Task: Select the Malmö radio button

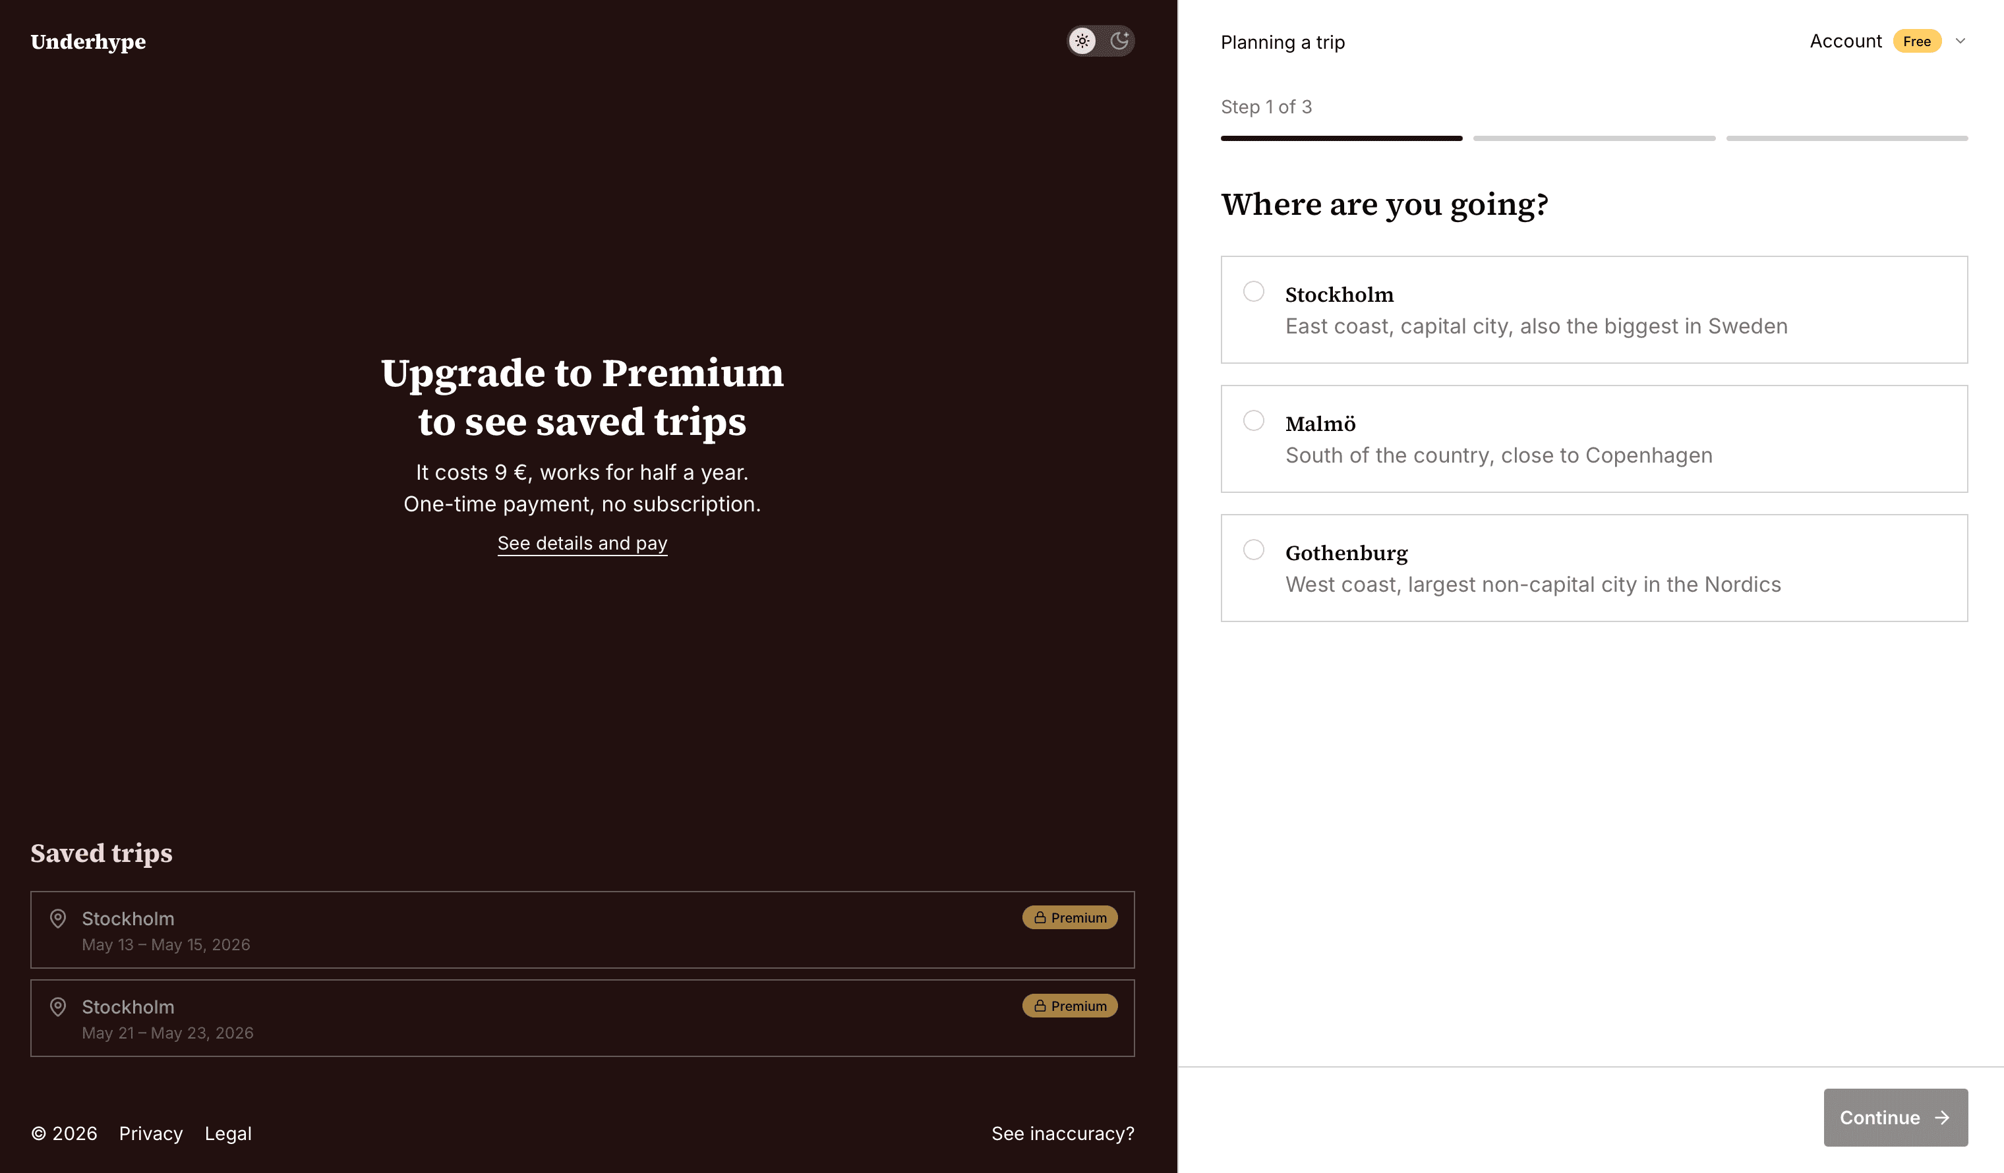Action: click(1253, 420)
